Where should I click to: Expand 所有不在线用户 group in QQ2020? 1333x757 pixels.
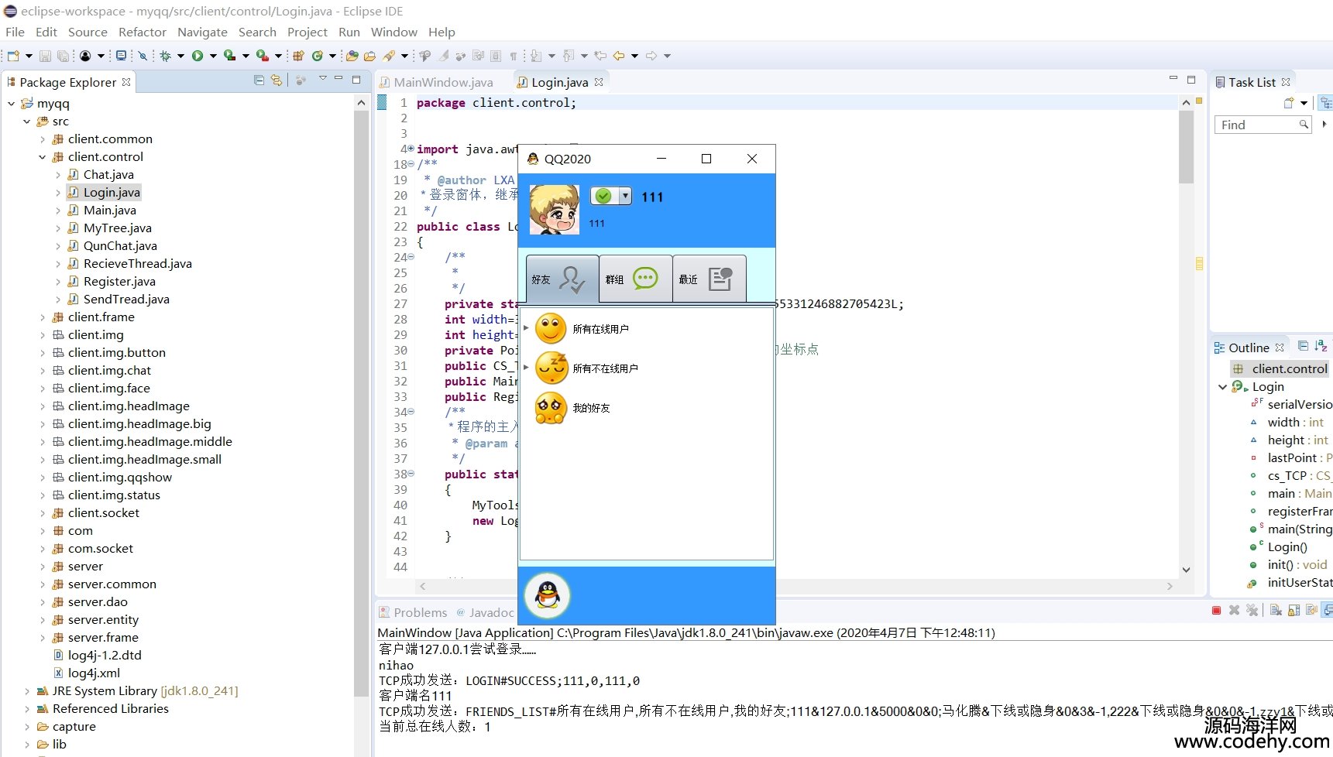526,368
